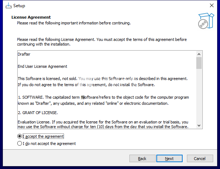
Task: Cancel the installation
Action: pos(200,159)
